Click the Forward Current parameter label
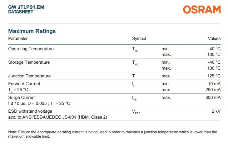Image resolution: width=228 pixels, height=147 pixels. (24, 84)
